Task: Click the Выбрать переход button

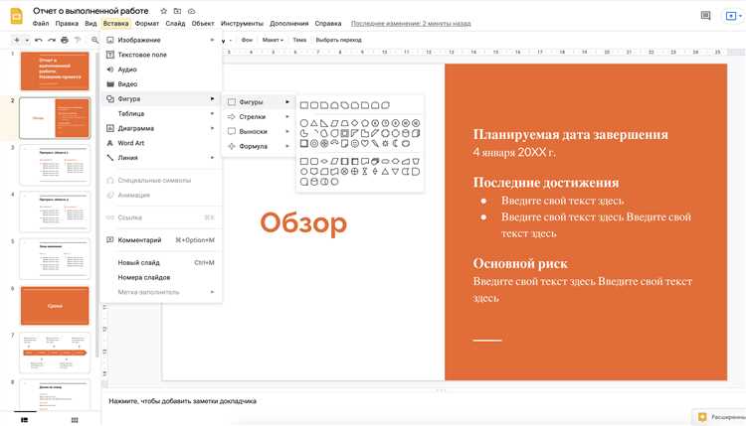Action: point(339,40)
